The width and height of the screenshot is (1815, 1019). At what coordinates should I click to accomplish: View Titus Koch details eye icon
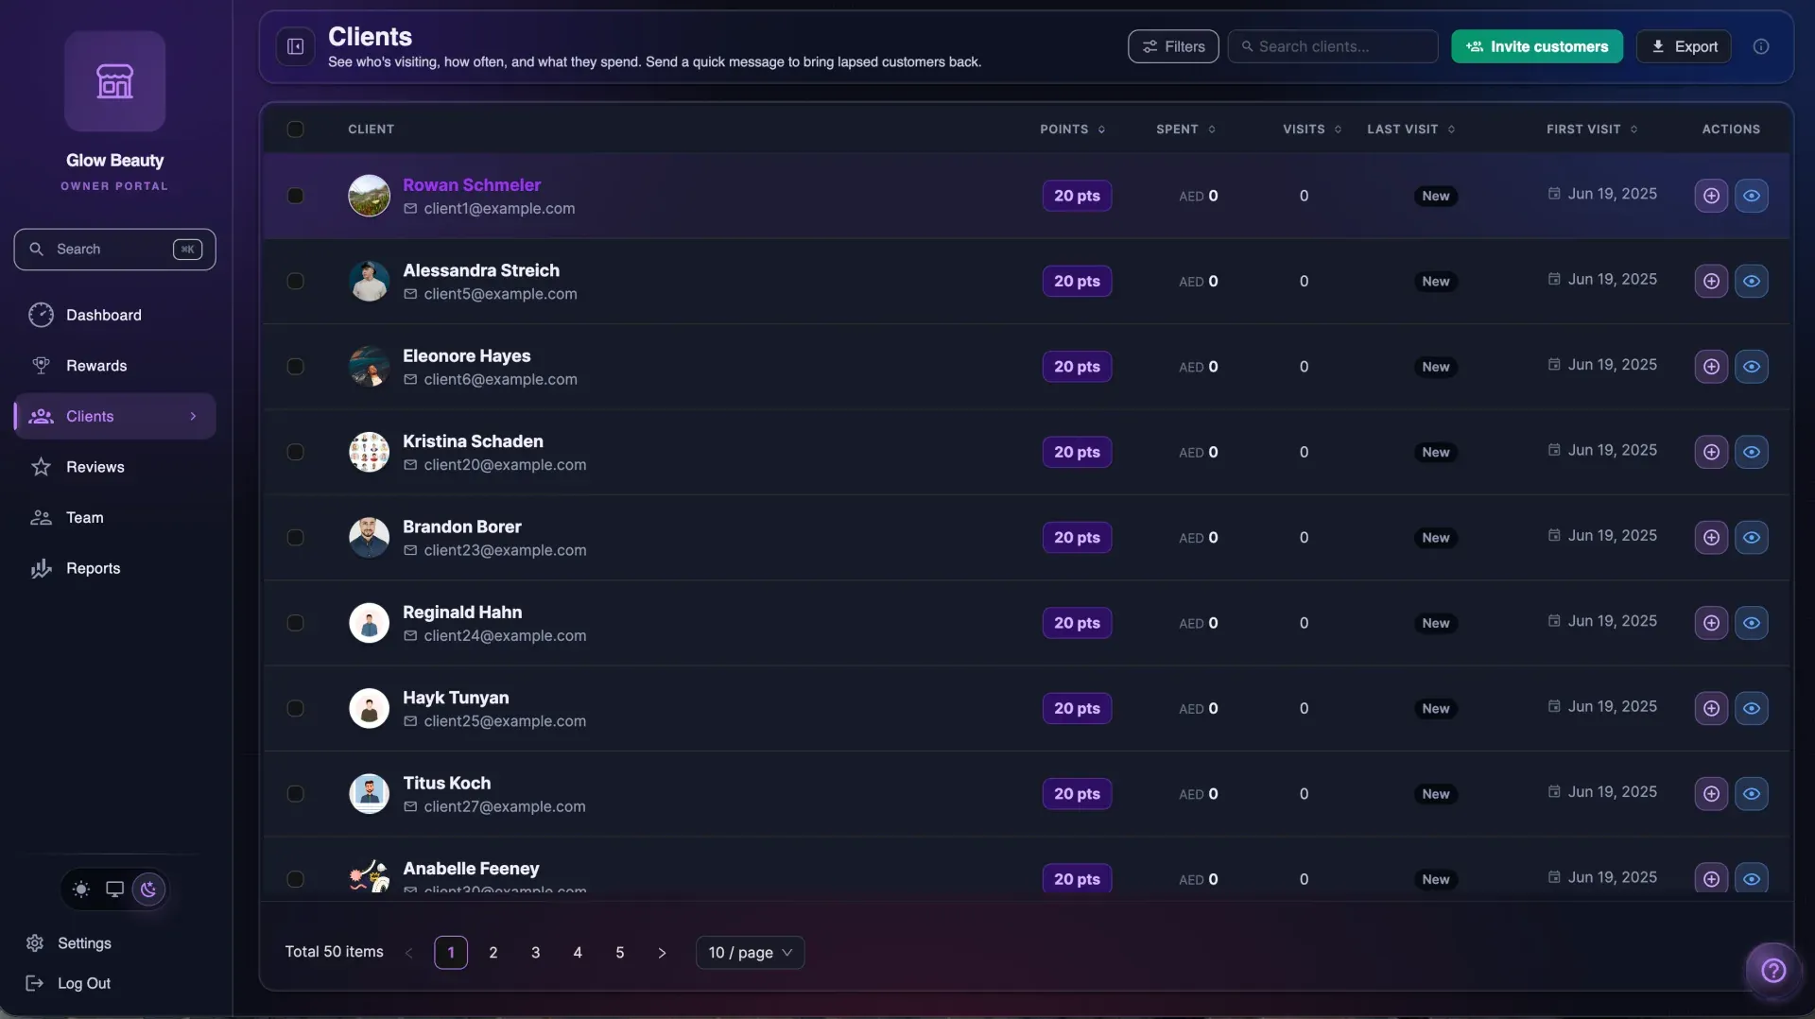point(1751,794)
